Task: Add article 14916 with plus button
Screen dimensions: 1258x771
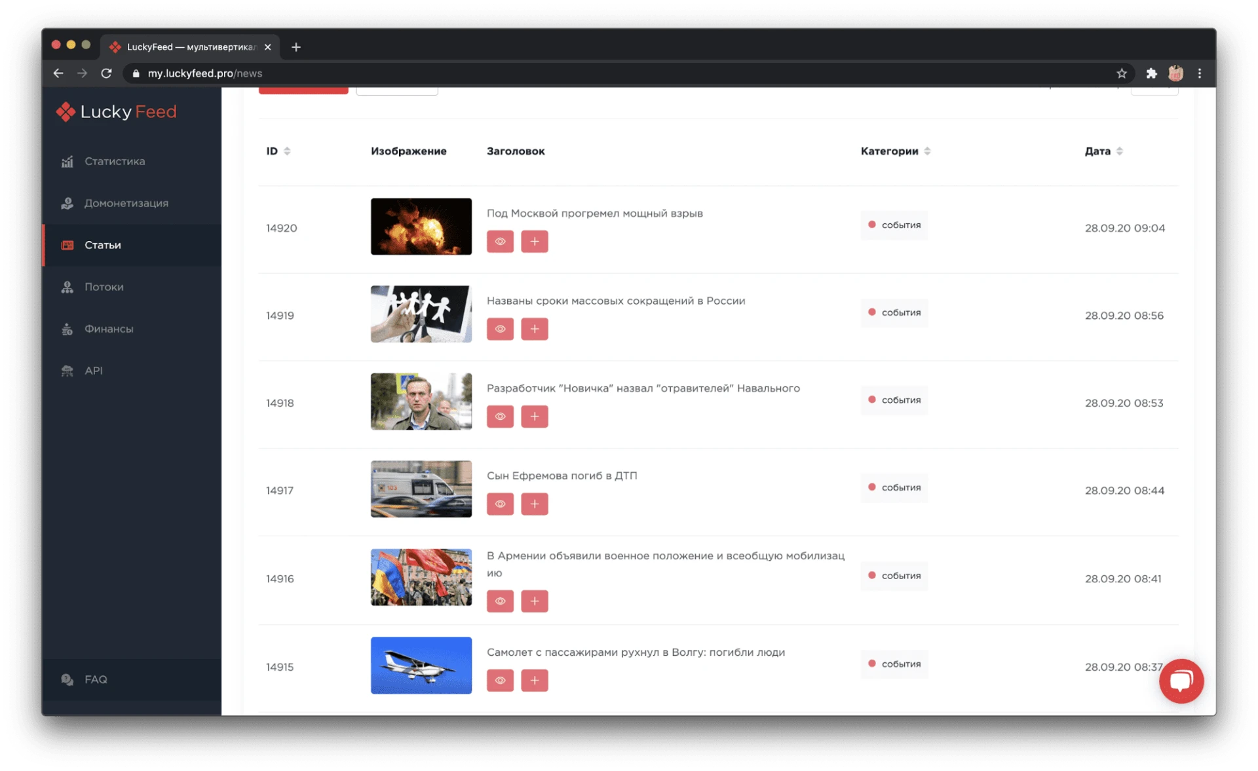Action: tap(535, 601)
